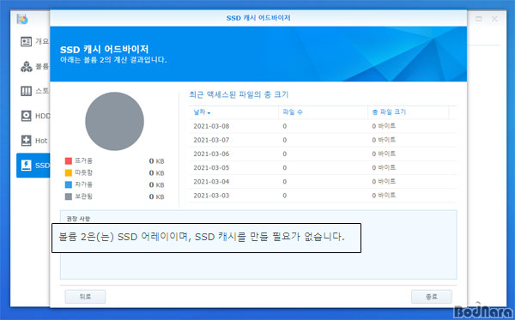Close the background Storage Manager window
Screen dimensions: 515x320
[494, 19]
